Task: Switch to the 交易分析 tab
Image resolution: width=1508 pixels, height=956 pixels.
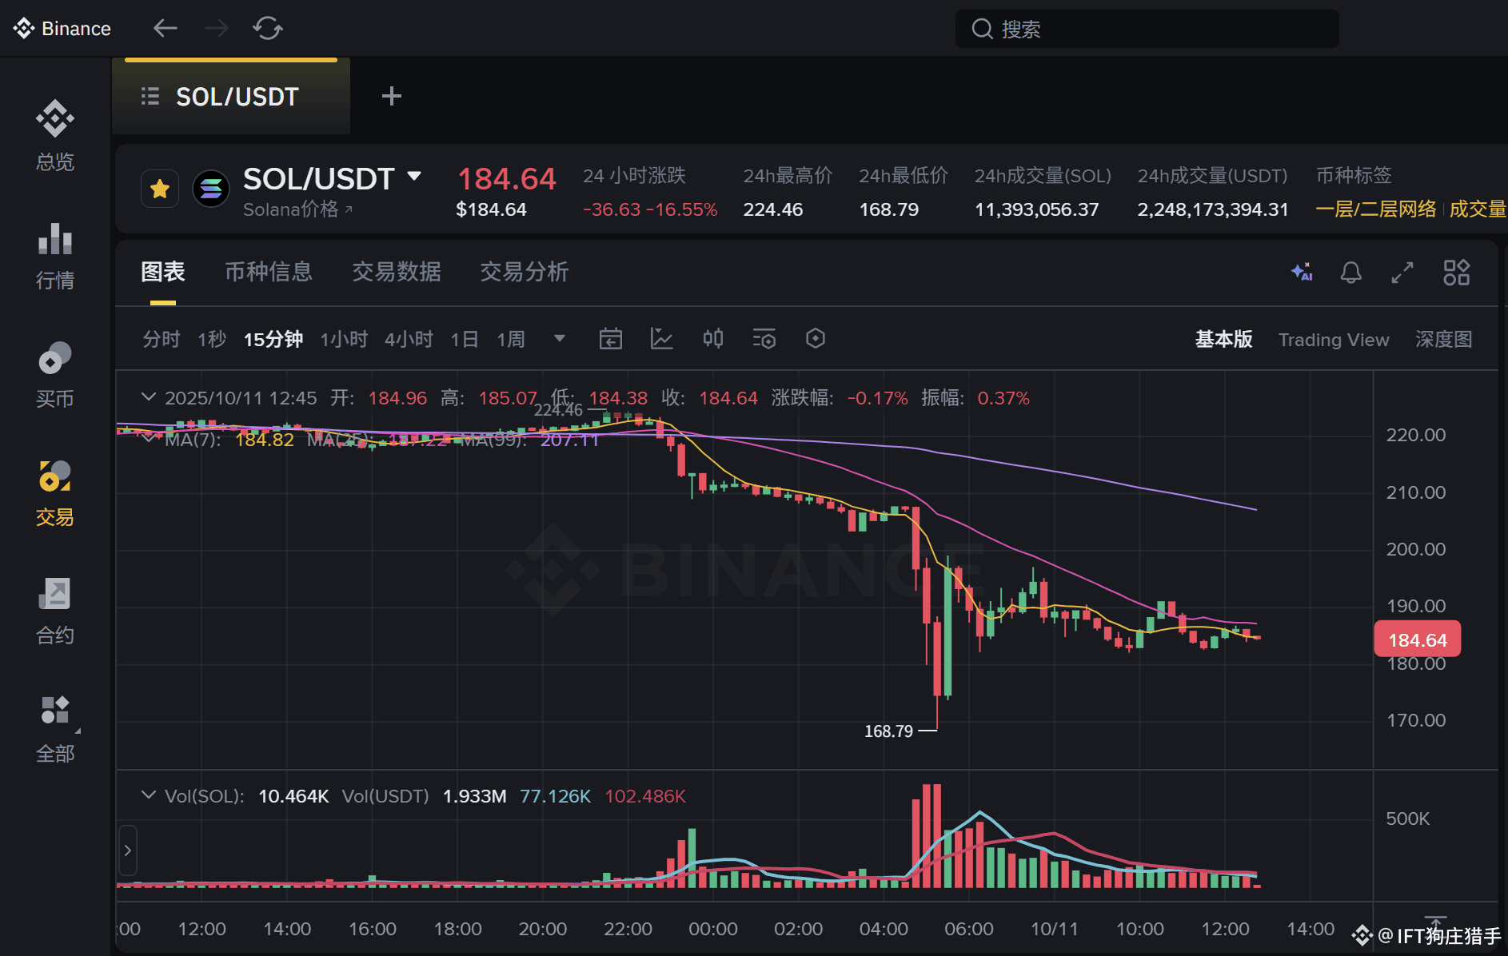Action: (x=525, y=272)
